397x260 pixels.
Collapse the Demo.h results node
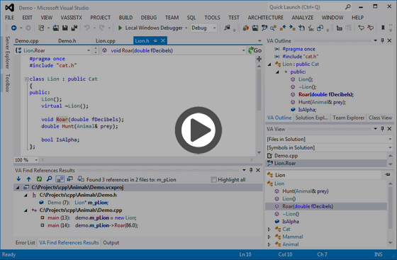pyautogui.click(x=26, y=195)
